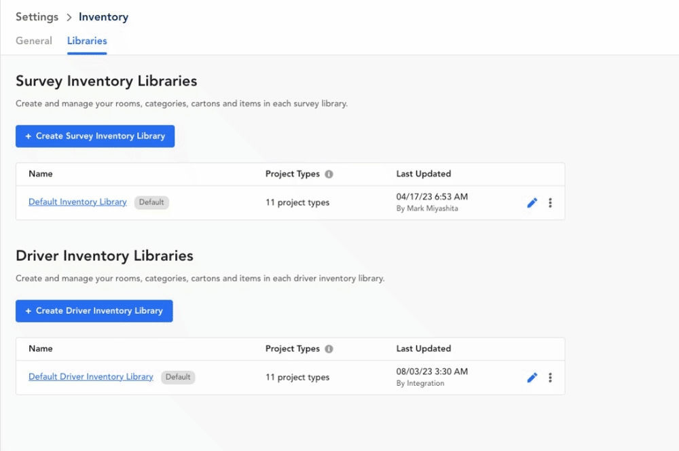Viewport: 679px width, 451px height.
Task: Open the Default Inventory Library link
Action: 77,202
